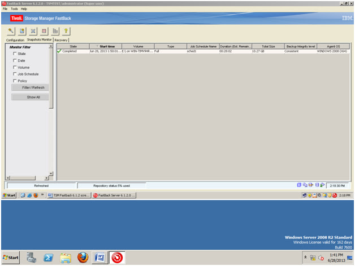Sort by the Volume column header
The height and width of the screenshot is (266, 355).
pos(138,46)
